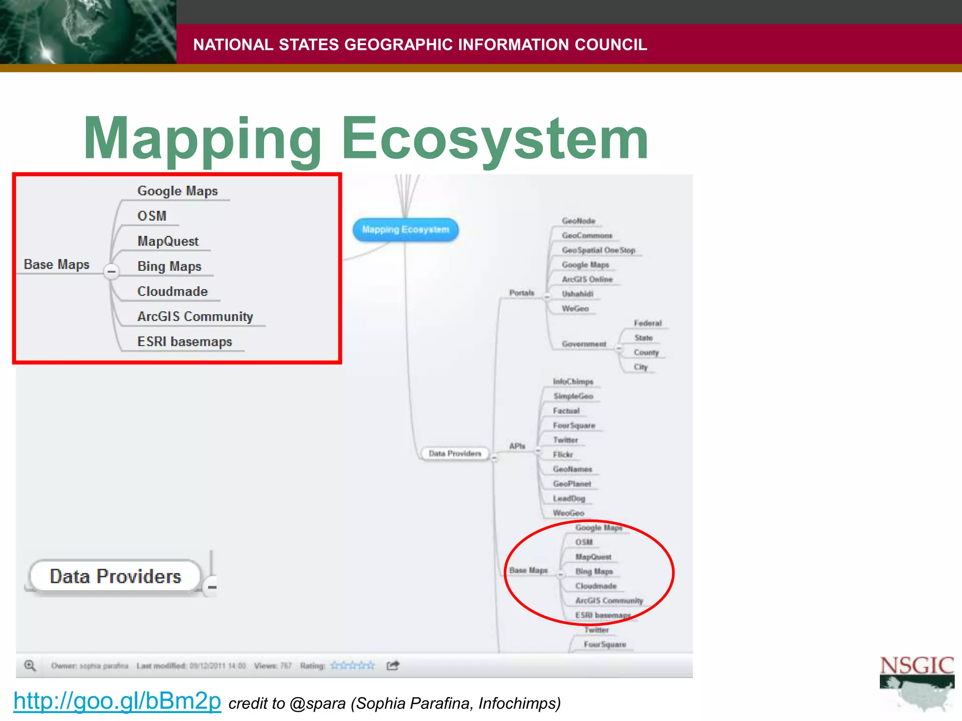Click the globe banner image in header

pos(88,32)
